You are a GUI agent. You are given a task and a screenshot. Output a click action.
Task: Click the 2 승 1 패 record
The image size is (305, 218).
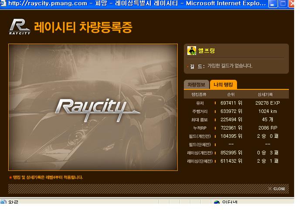tap(268, 161)
